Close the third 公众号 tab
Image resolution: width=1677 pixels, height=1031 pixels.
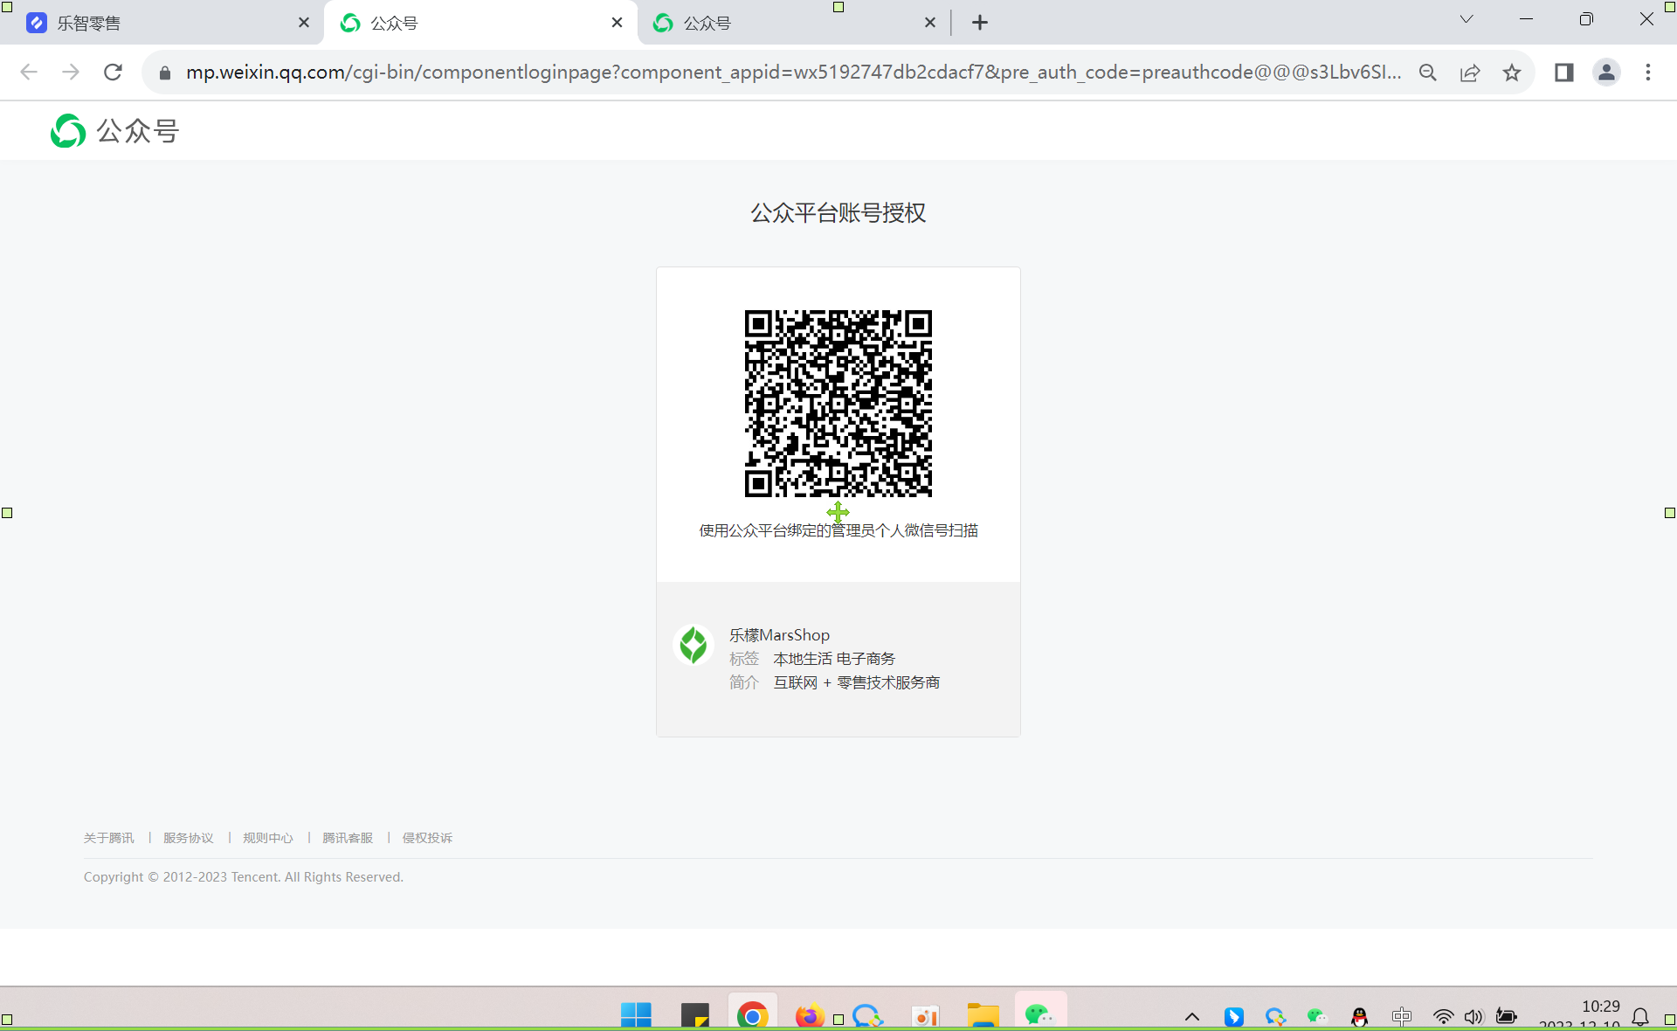point(930,23)
